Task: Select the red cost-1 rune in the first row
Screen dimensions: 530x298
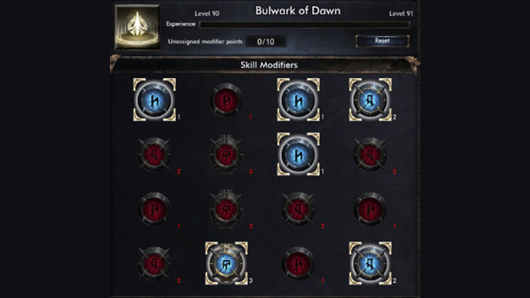Action: coord(226,100)
